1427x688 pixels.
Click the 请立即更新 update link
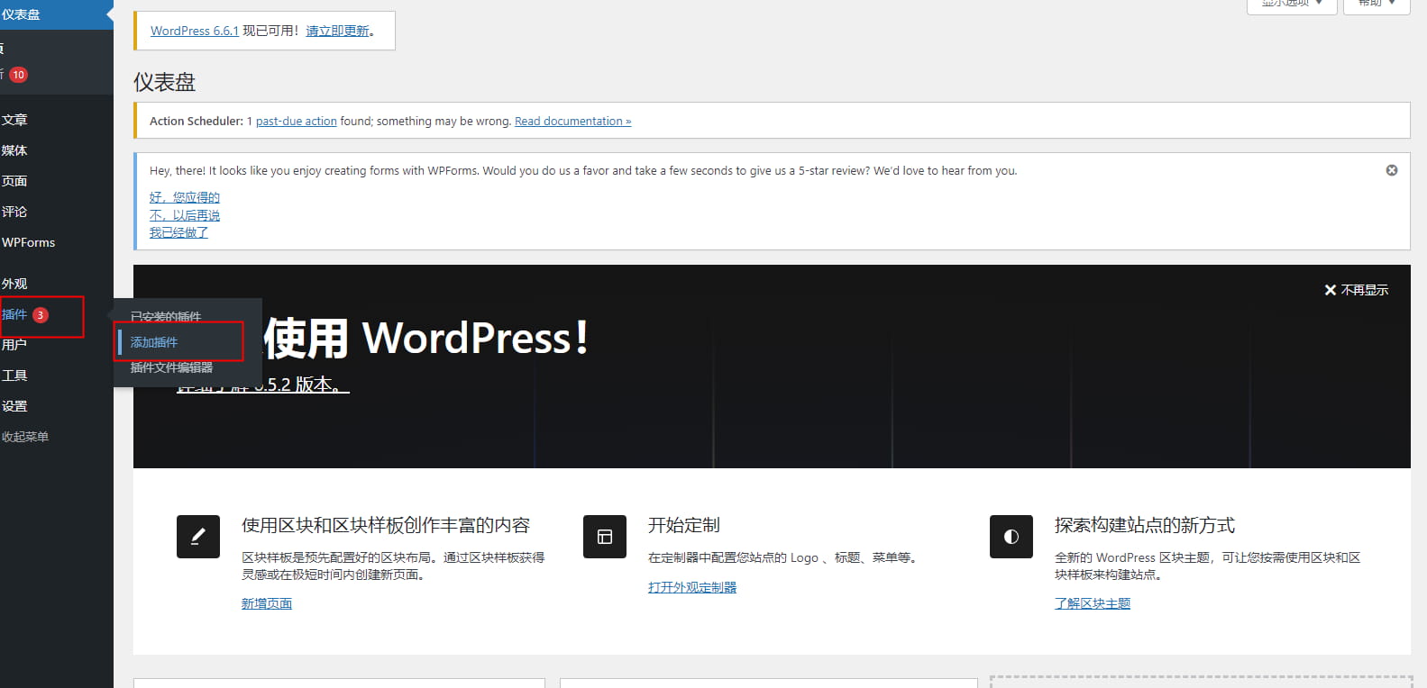point(338,31)
